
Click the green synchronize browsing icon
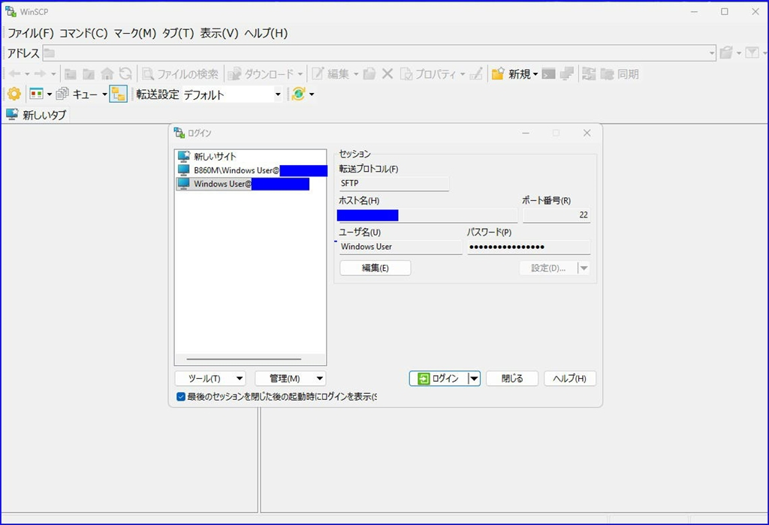point(298,94)
